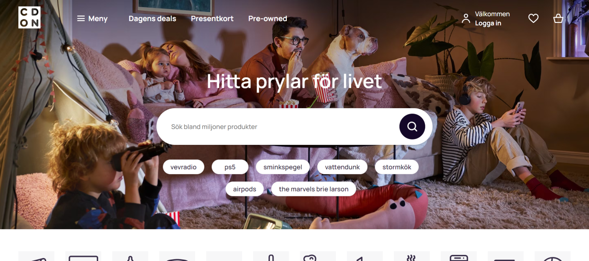Screen dimensions: 589x261
Task: Open the steam-lines category icon tile
Action: click(412, 256)
